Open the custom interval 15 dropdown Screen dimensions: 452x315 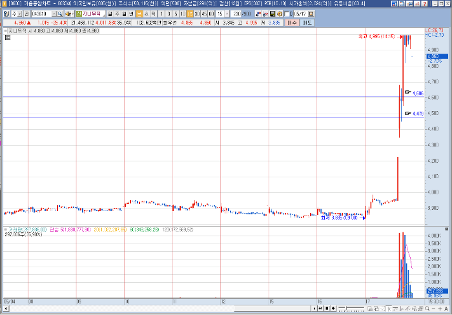227,14
